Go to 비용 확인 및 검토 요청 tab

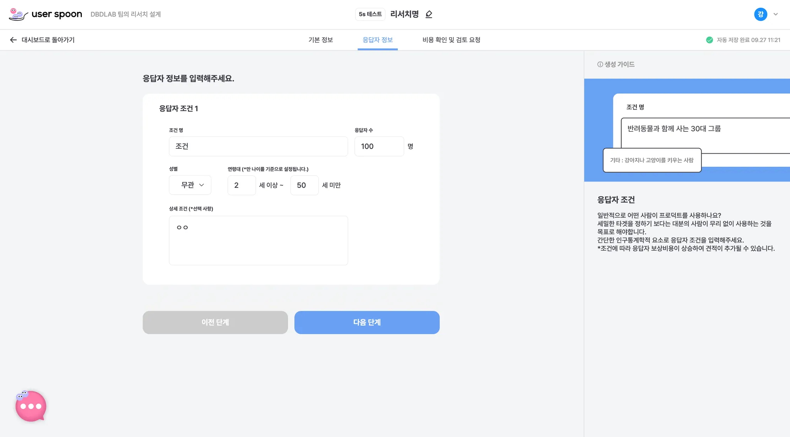[451, 40]
